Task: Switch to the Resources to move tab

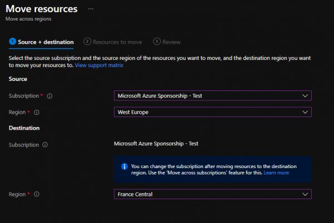Action: (x=112, y=42)
